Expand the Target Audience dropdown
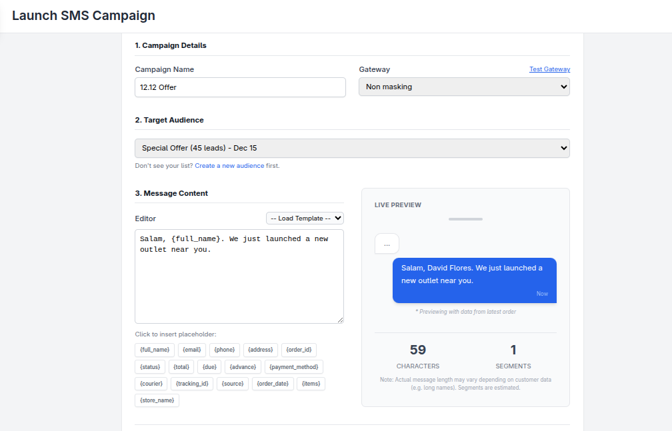 point(352,148)
